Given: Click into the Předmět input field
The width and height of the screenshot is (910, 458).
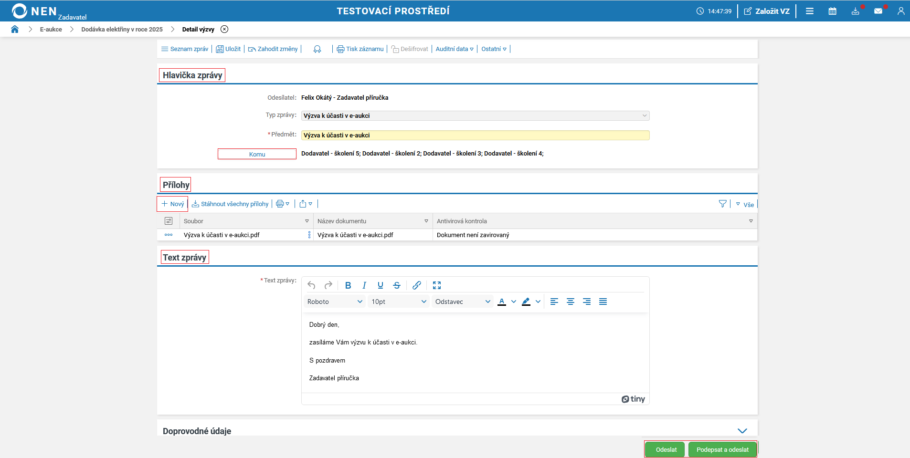Looking at the screenshot, I should (x=475, y=135).
